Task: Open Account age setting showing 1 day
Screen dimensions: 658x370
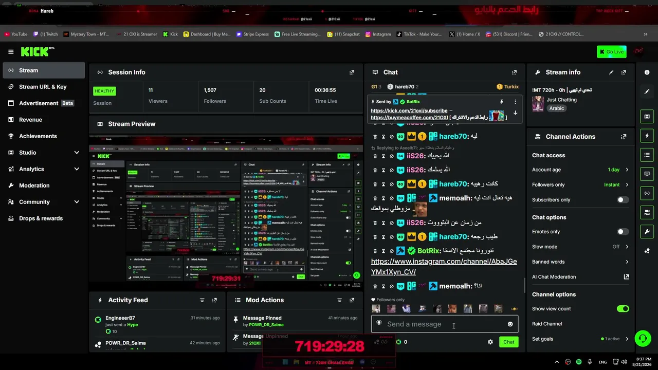Action: (580, 170)
